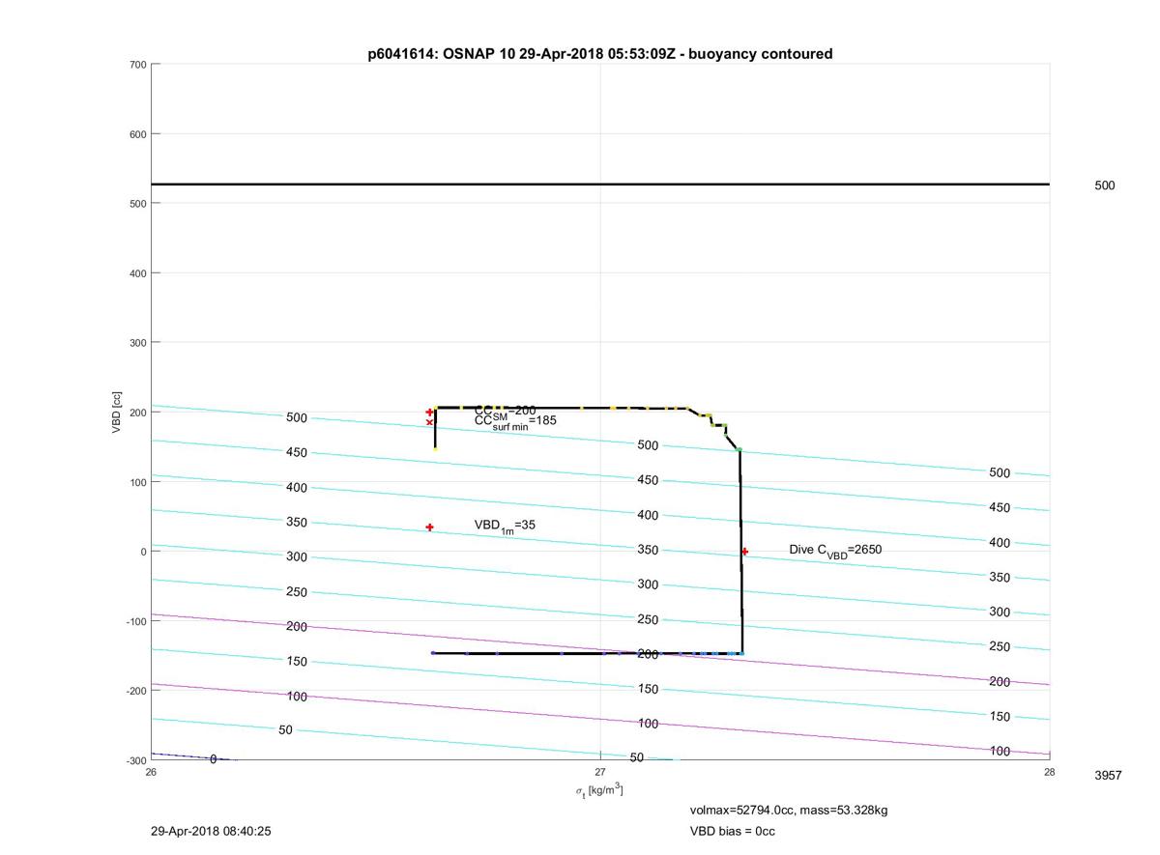Select the timestamp "29-Apr-2018 08:40:25"
Viewport: 1160px width, 855px height.
pyautogui.click(x=211, y=831)
